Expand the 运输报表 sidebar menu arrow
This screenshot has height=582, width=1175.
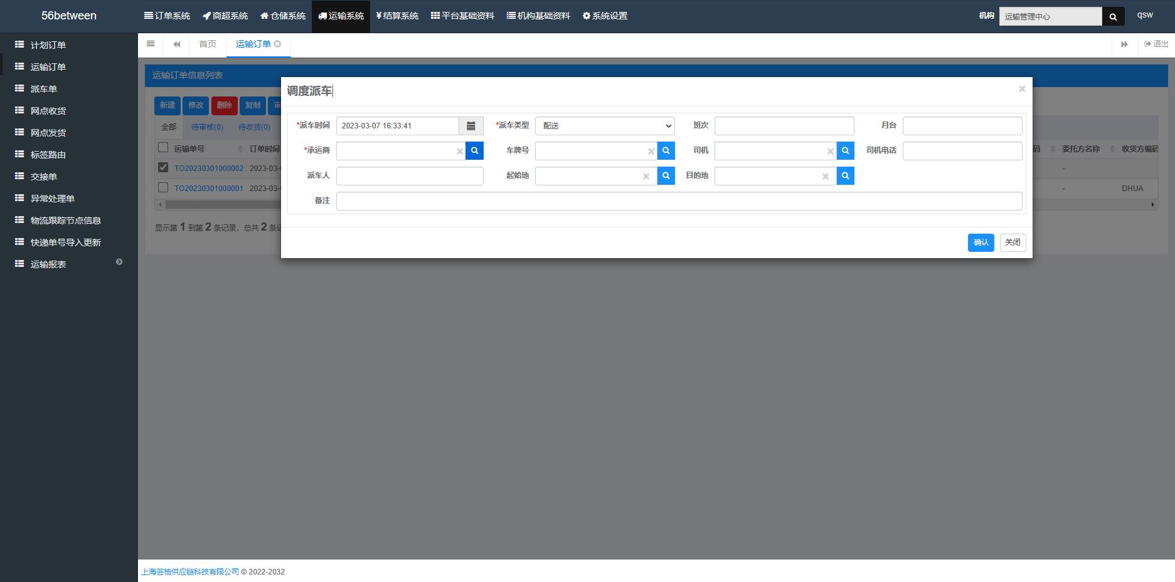[x=119, y=262]
